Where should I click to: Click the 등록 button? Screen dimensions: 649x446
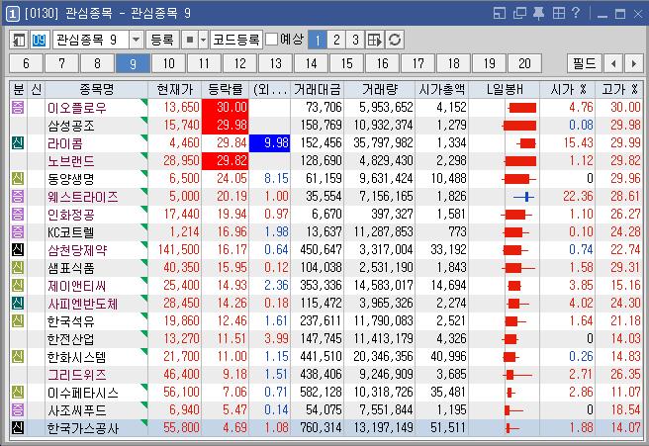tap(162, 41)
